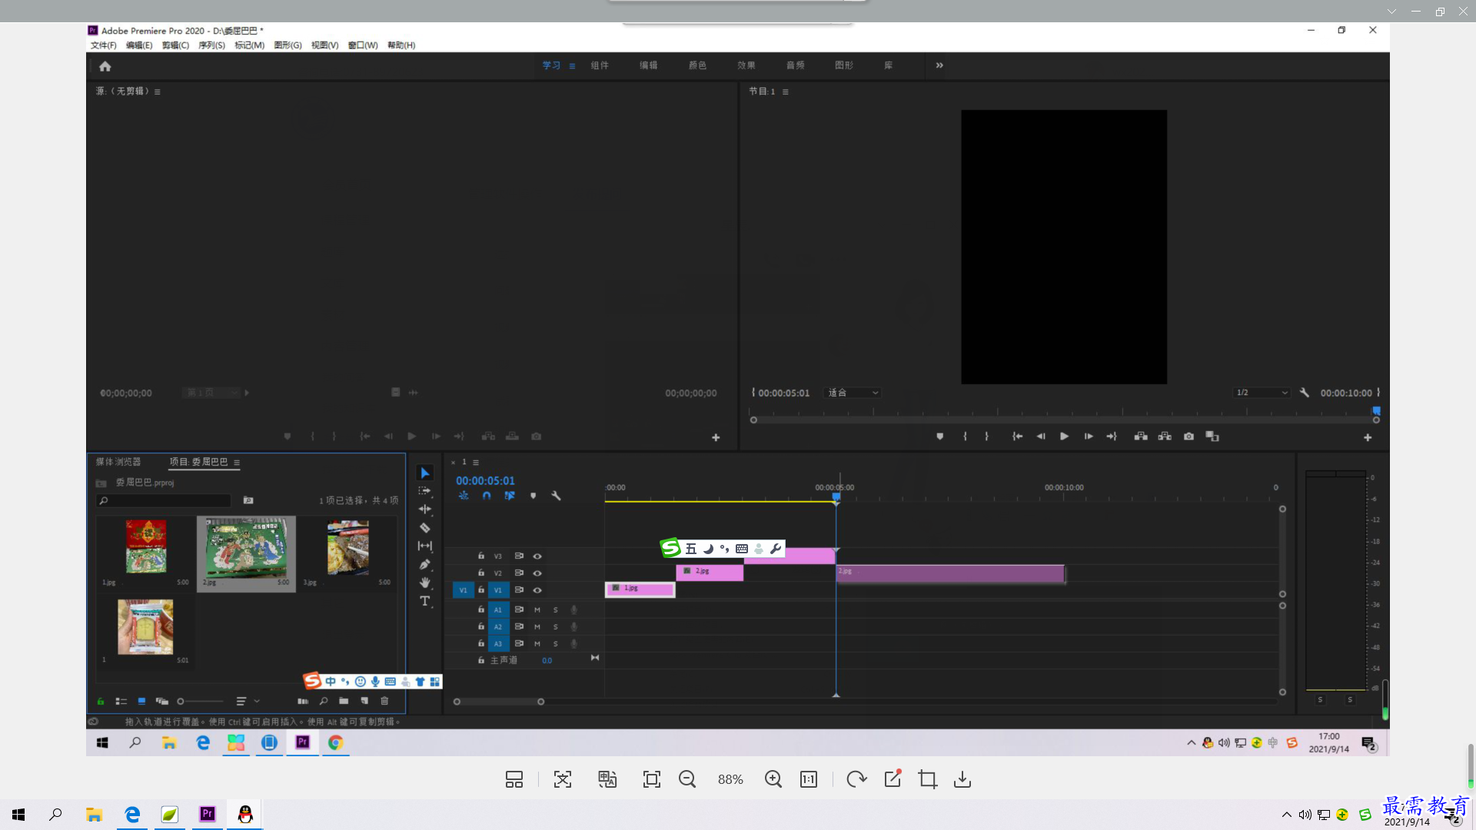1476x830 pixels.
Task: Export frame with camera icon
Action: point(1189,437)
